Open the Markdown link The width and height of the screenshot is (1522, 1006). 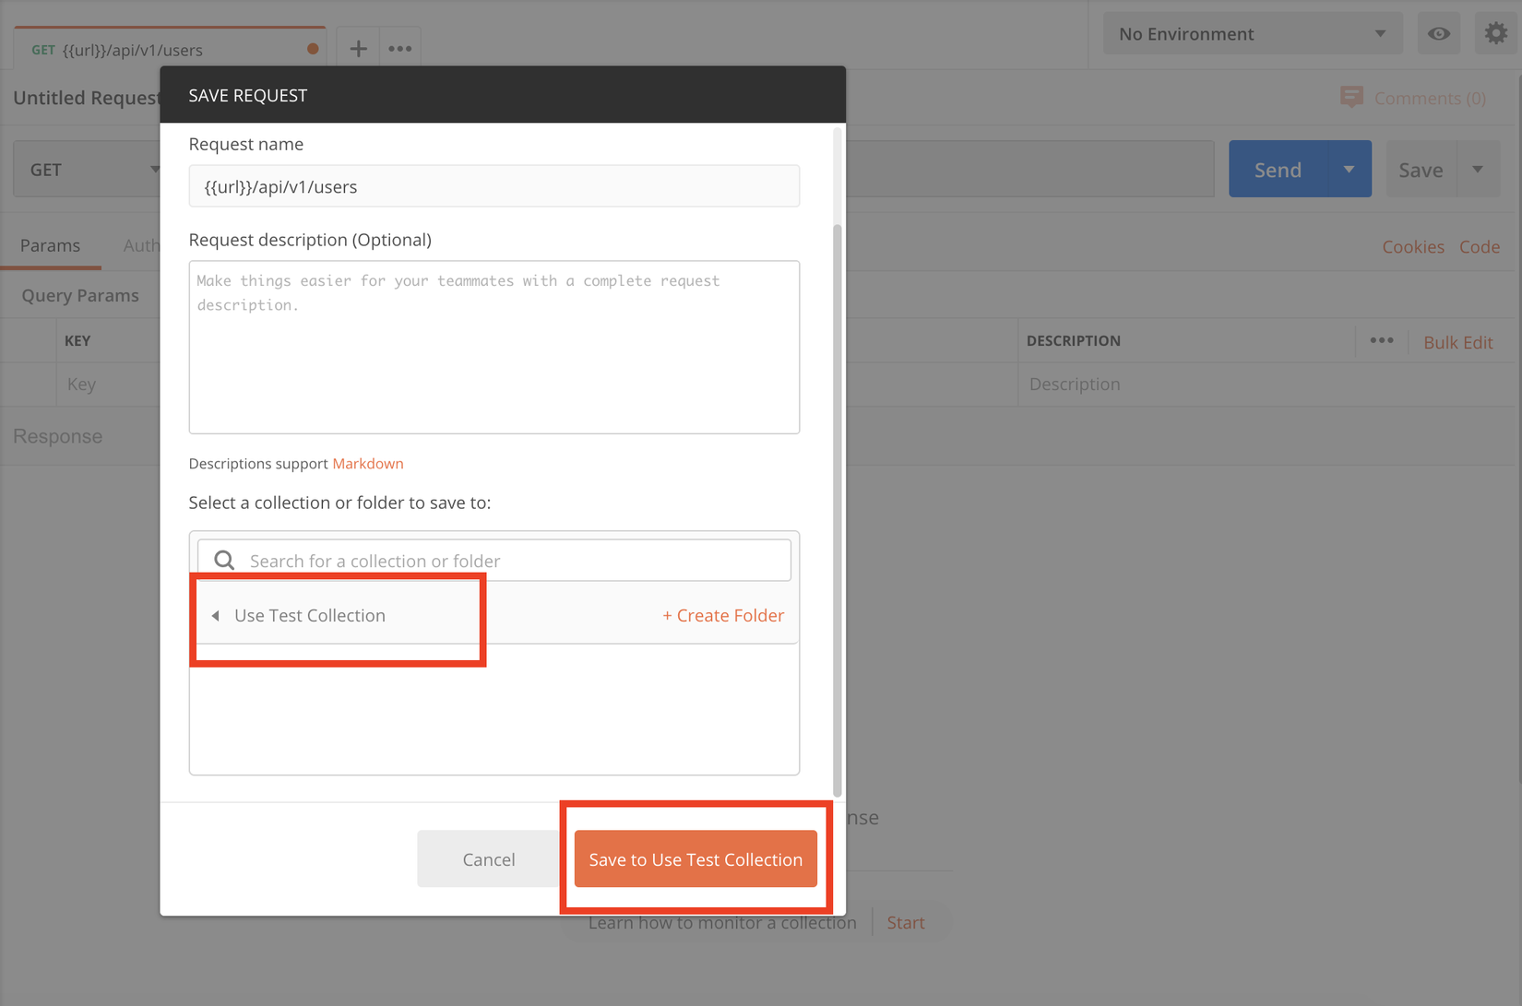368,464
